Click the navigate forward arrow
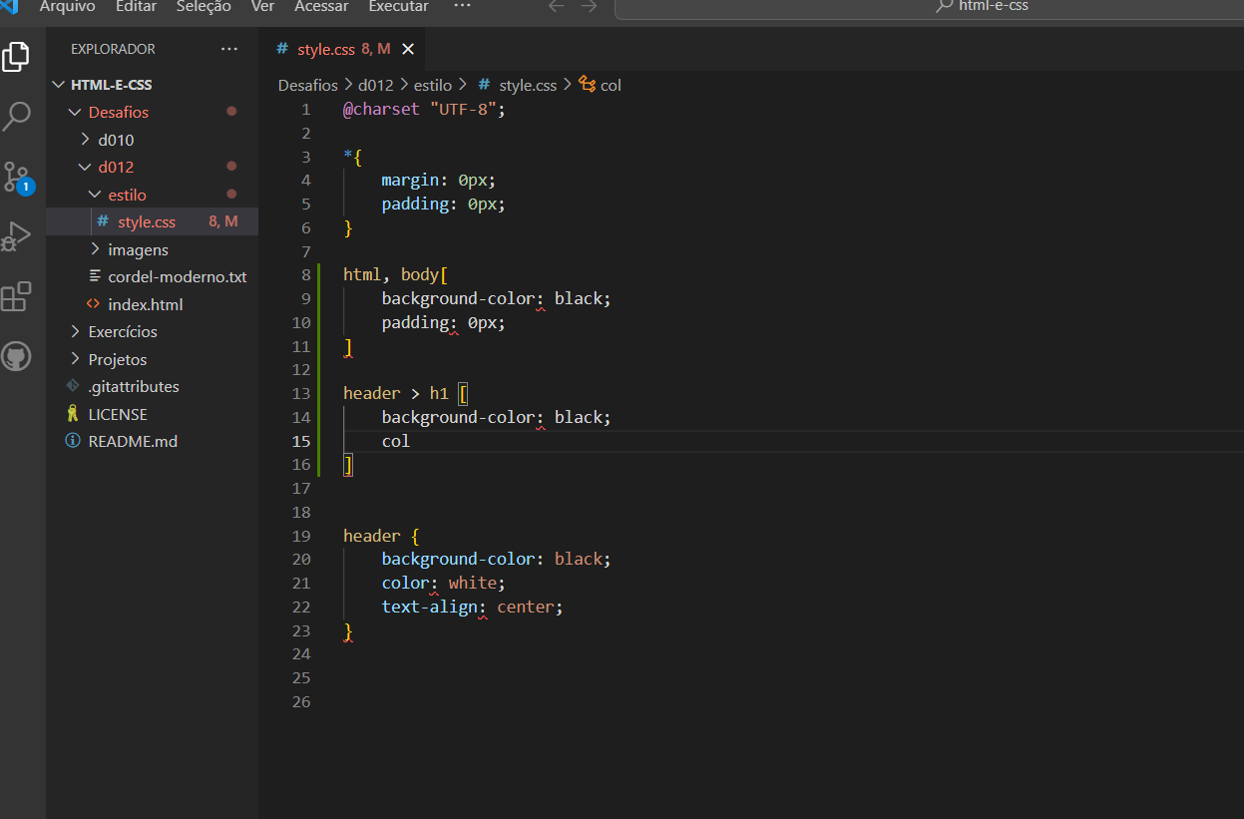 pyautogui.click(x=589, y=7)
